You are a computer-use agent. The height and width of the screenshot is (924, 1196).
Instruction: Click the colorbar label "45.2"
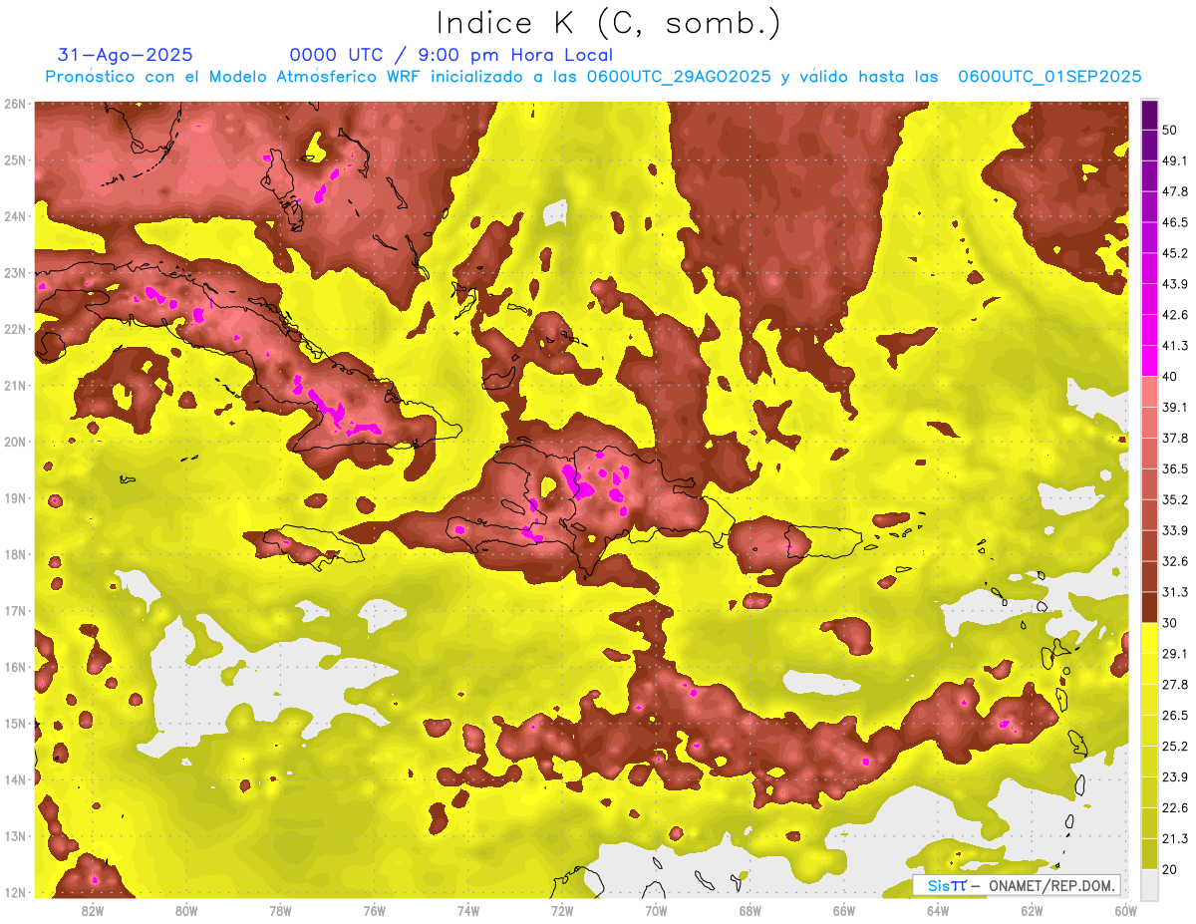click(1175, 253)
